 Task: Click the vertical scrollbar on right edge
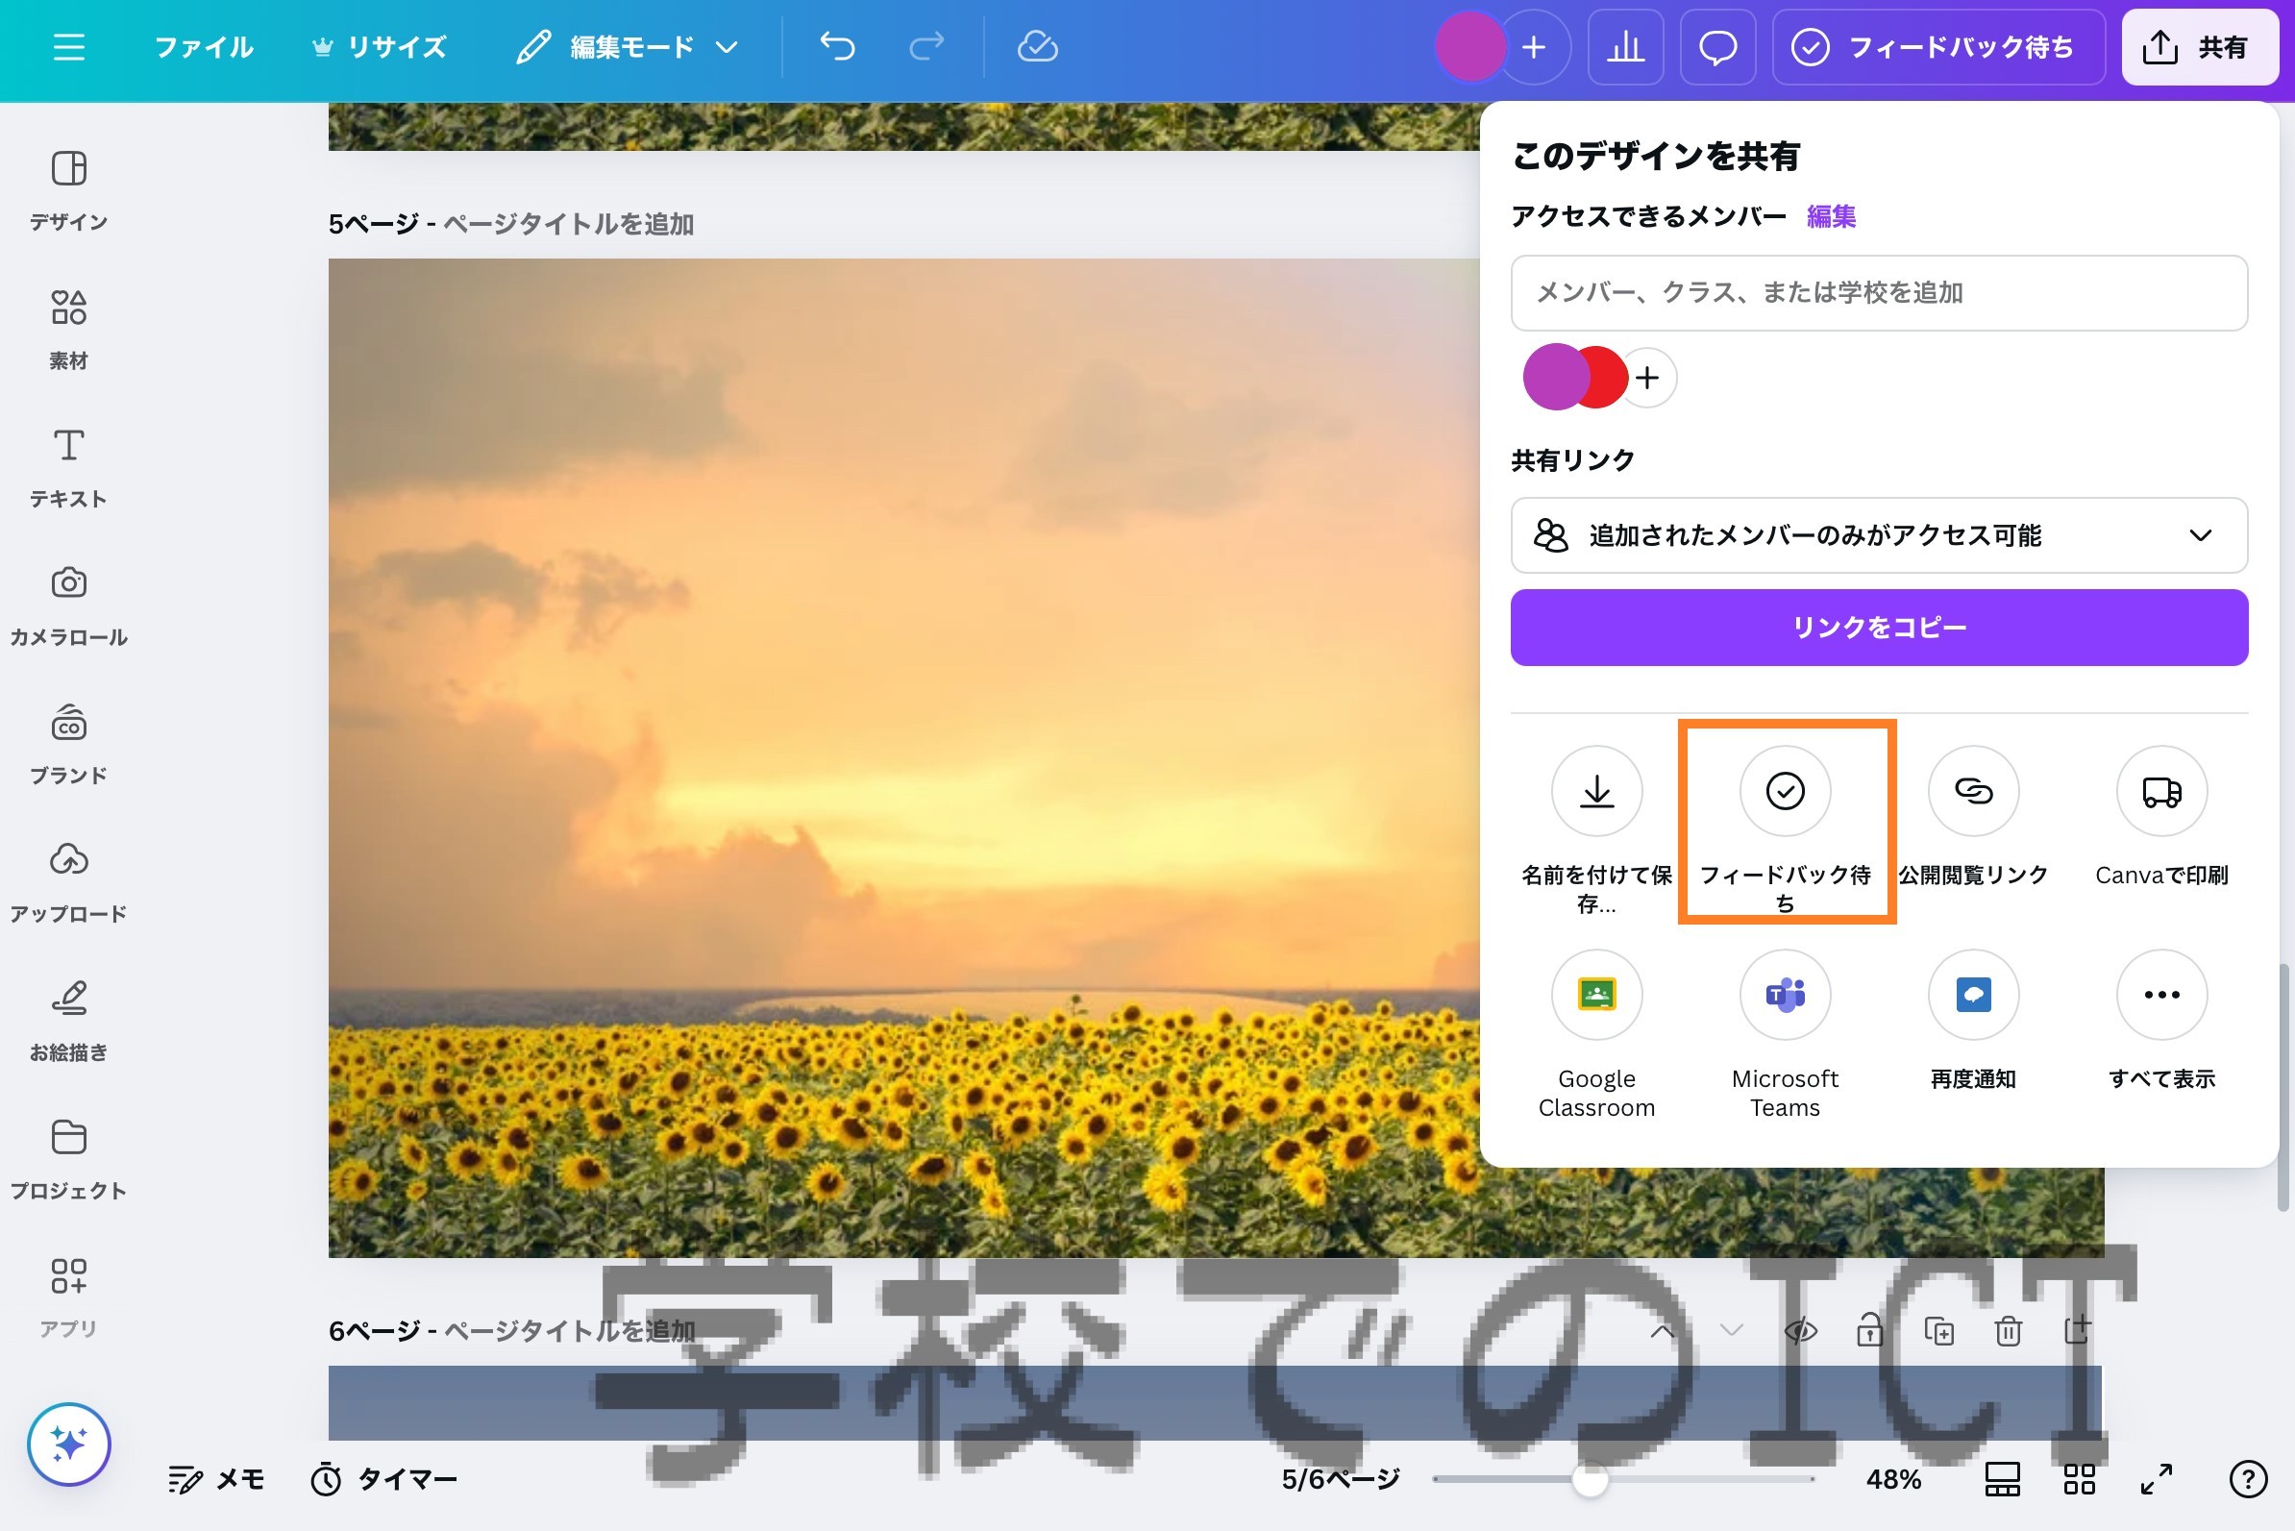coord(2283,1087)
